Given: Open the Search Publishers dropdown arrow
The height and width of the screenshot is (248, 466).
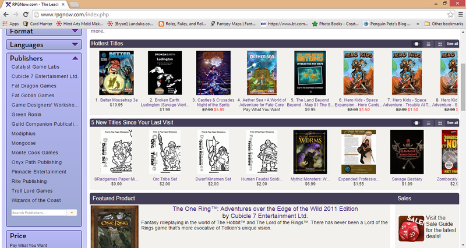Looking at the screenshot, I should pyautogui.click(x=72, y=212).
